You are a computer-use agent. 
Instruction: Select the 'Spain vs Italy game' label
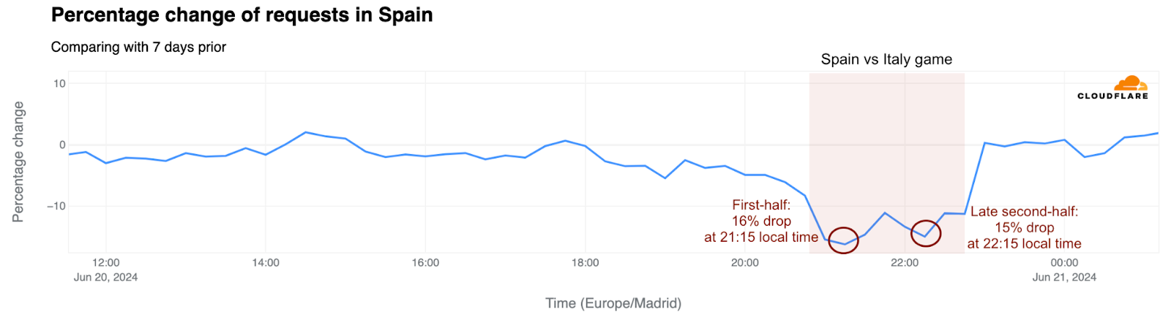[x=886, y=60]
